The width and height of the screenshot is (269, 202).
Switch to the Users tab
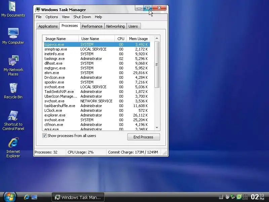click(133, 26)
